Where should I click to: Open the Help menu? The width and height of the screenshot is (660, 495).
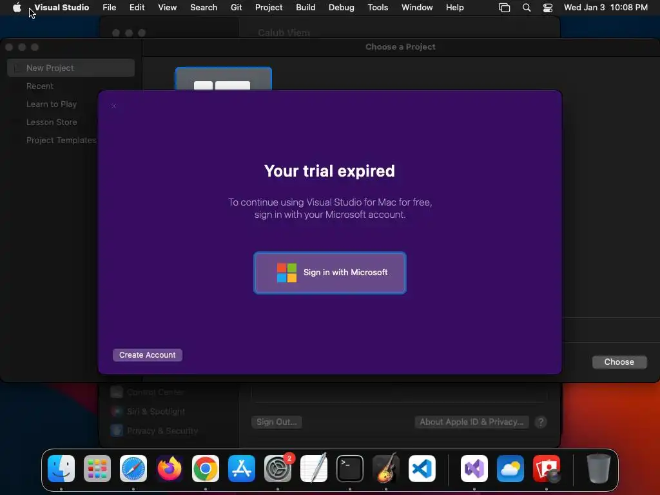[454, 8]
